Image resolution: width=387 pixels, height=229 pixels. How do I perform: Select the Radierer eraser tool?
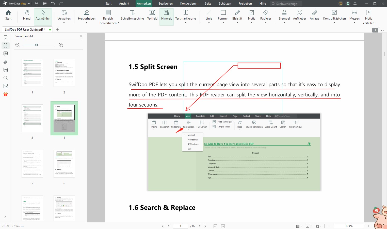tap(266, 15)
